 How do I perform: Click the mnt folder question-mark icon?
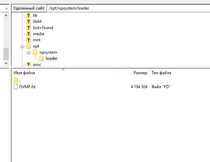tap(28, 40)
